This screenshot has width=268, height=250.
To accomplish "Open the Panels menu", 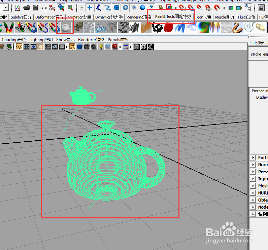I will [118, 40].
